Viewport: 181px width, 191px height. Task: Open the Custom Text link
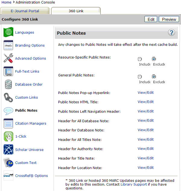pos(26,163)
